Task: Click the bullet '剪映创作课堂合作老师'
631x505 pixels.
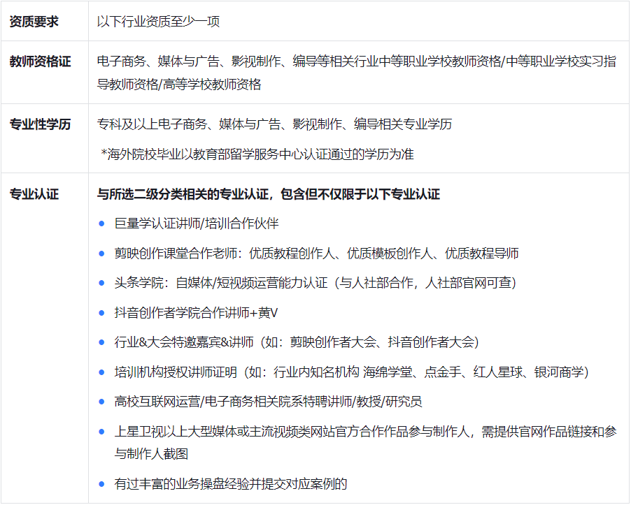Action: 317,254
